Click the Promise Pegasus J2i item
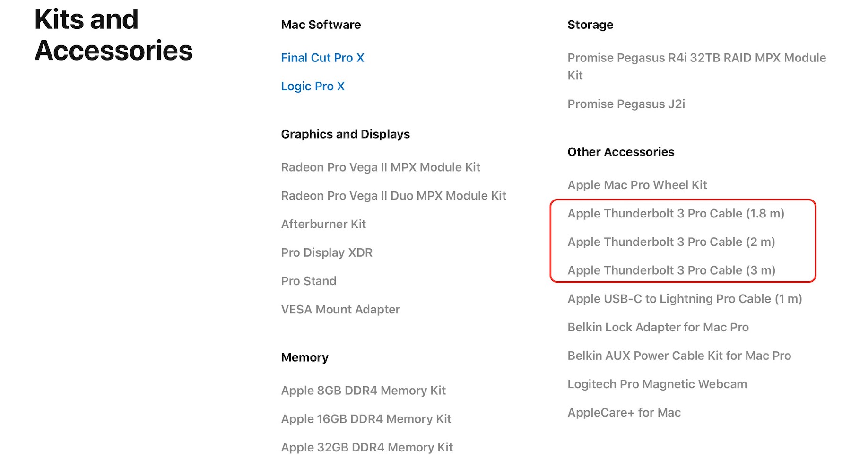This screenshot has width=851, height=460. (626, 104)
